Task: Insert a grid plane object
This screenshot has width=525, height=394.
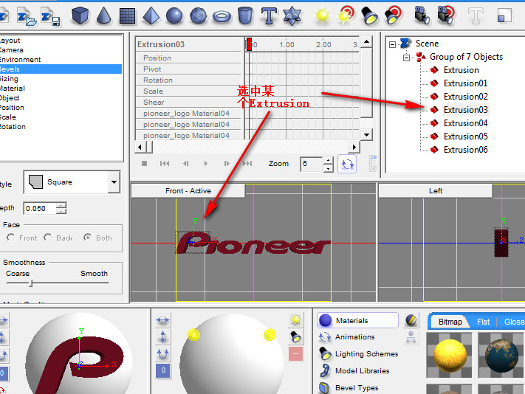Action: 127,15
